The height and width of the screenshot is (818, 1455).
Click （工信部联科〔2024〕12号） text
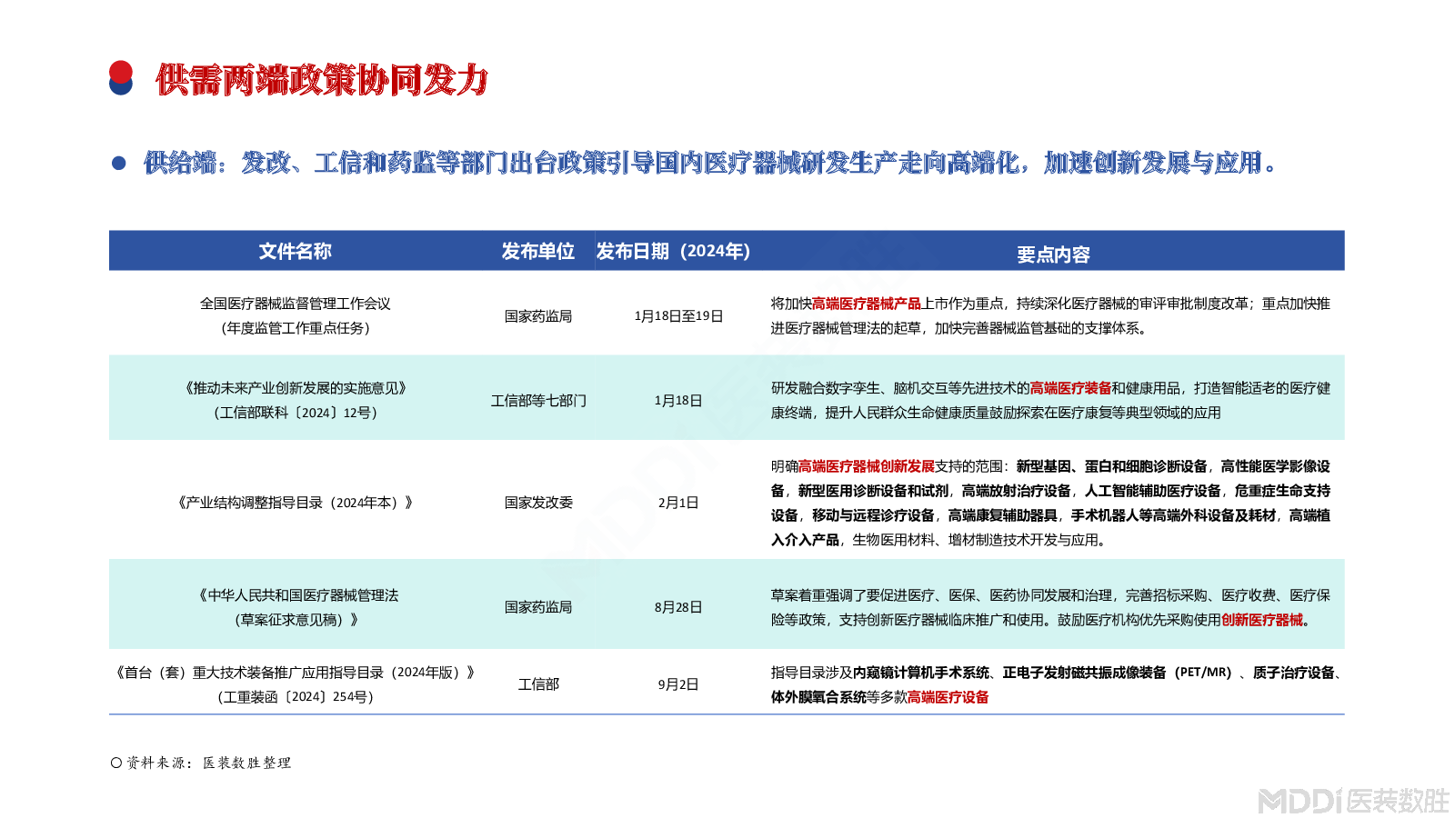point(296,413)
